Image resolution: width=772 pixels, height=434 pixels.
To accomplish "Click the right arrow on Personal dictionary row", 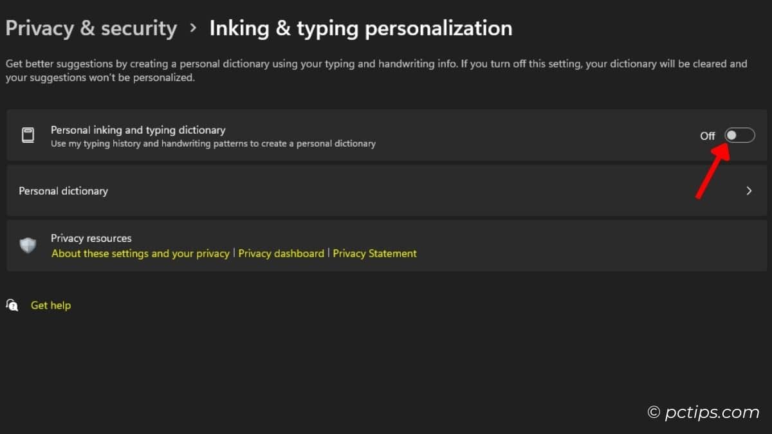I will tap(749, 190).
